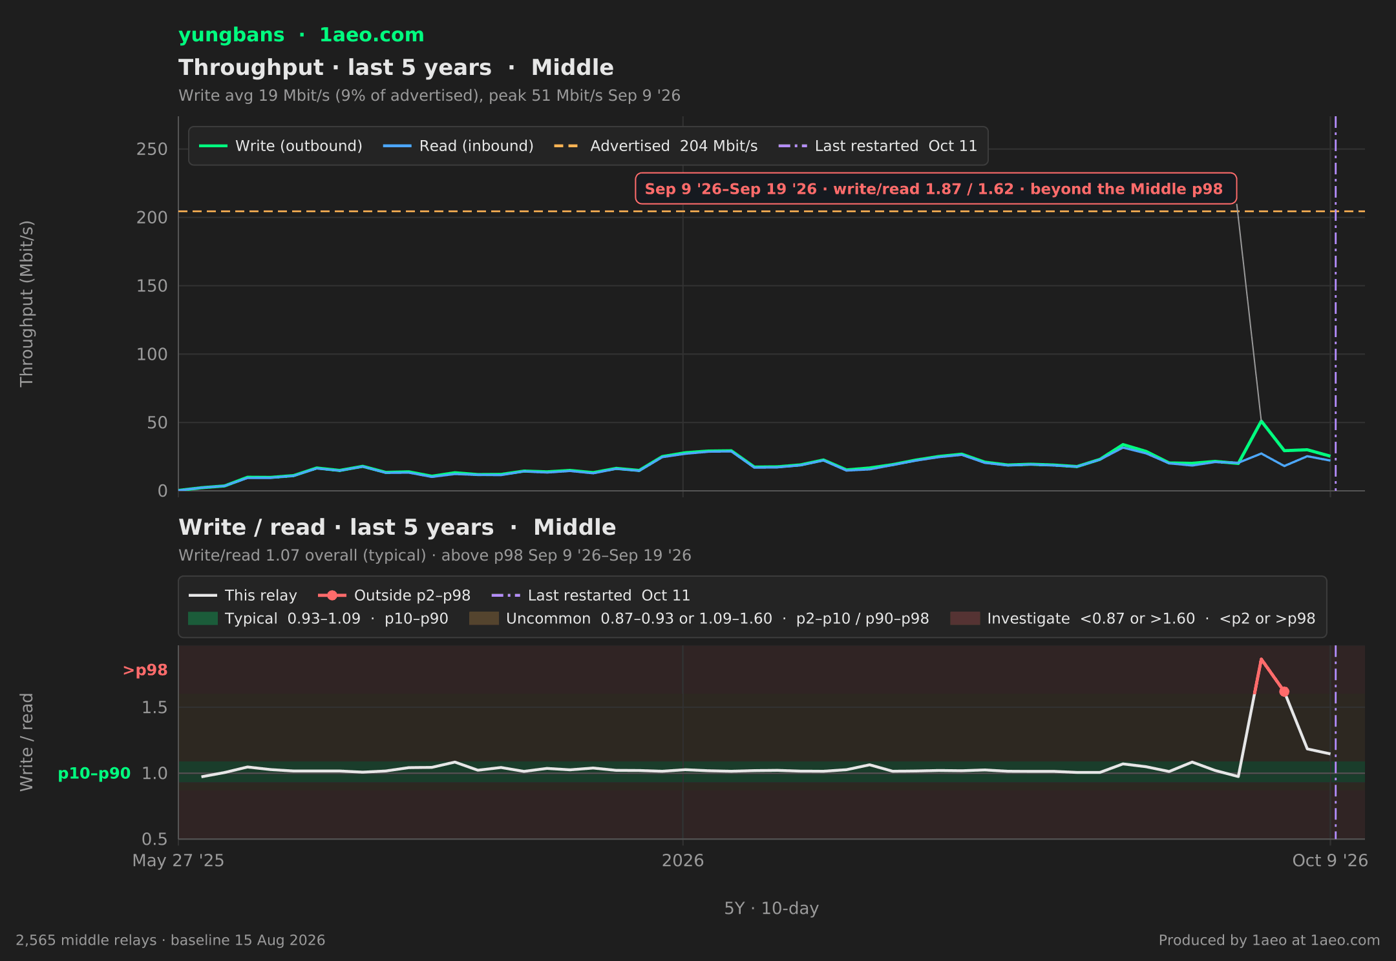Click the 5Y · 10-day range label
The image size is (1396, 961).
click(x=772, y=908)
